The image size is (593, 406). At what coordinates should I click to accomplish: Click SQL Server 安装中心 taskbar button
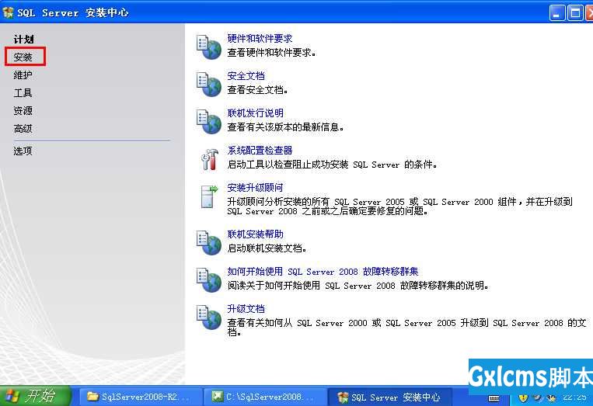[x=390, y=397]
